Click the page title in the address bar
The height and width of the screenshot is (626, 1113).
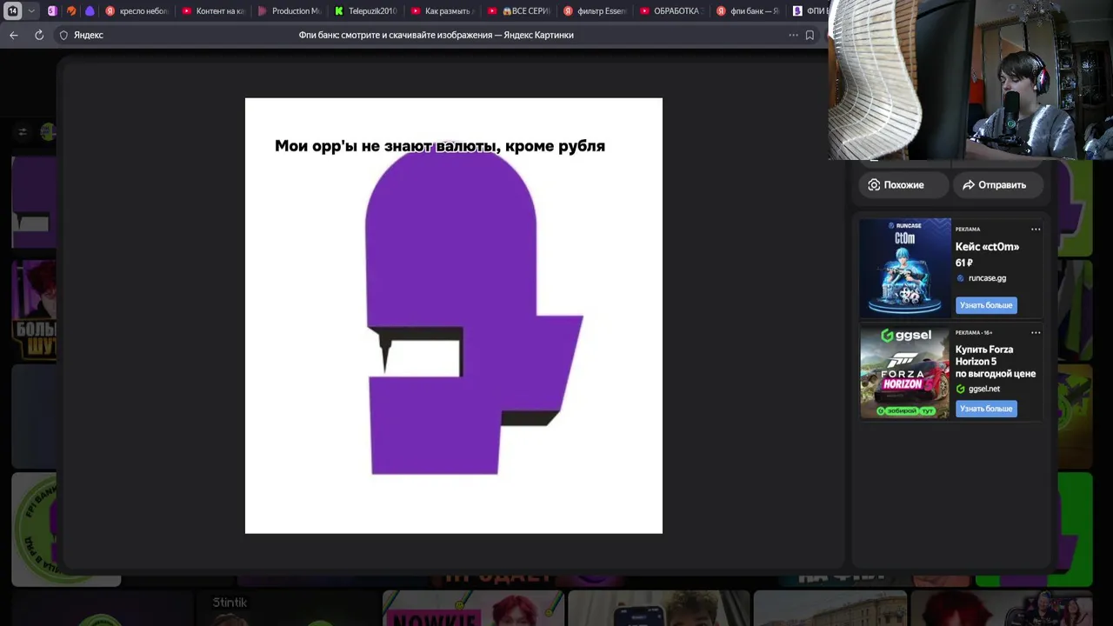tap(436, 35)
